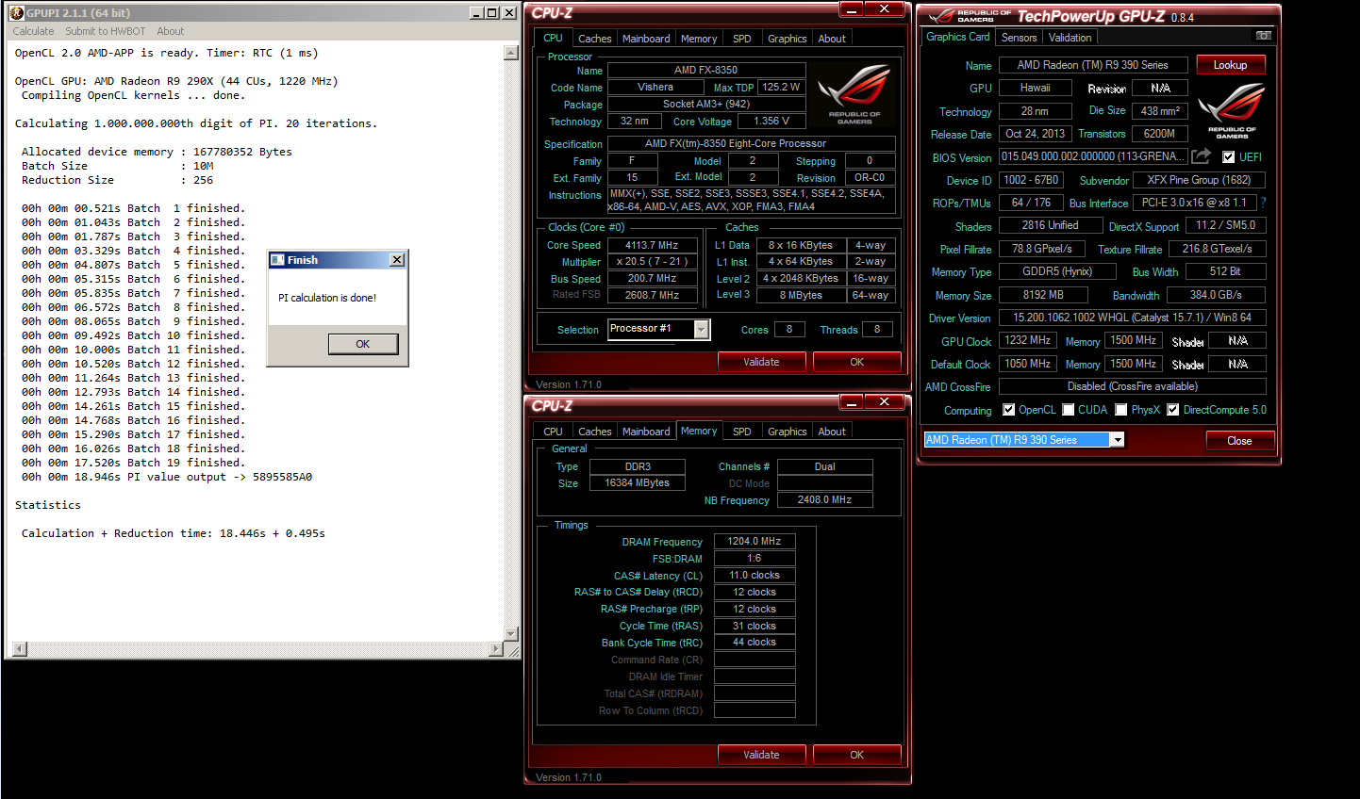Click Validate in CPU-Z memory timings window

(761, 755)
